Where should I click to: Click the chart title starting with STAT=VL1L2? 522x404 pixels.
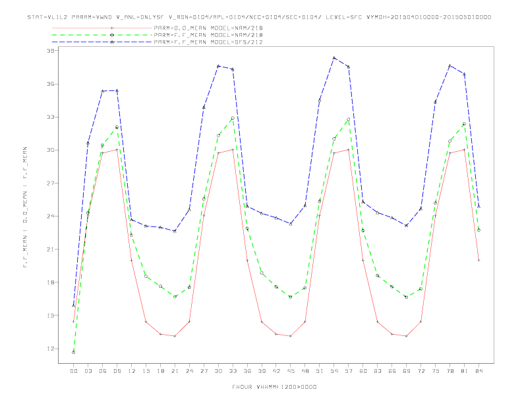(259, 17)
